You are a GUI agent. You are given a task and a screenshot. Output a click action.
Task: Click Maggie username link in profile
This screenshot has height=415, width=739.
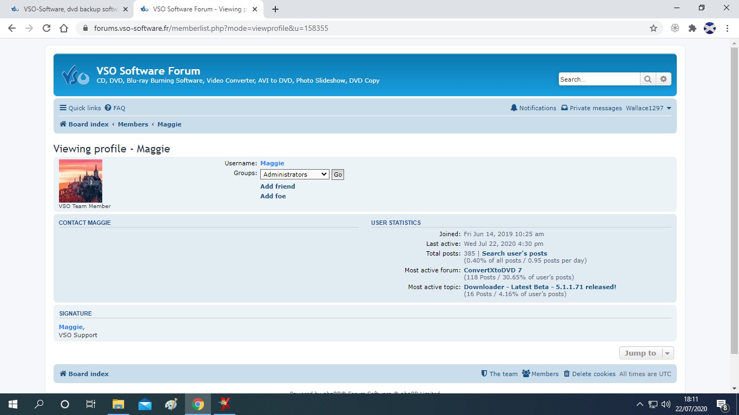point(272,163)
